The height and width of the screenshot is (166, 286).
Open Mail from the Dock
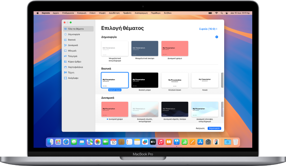click(x=82, y=142)
